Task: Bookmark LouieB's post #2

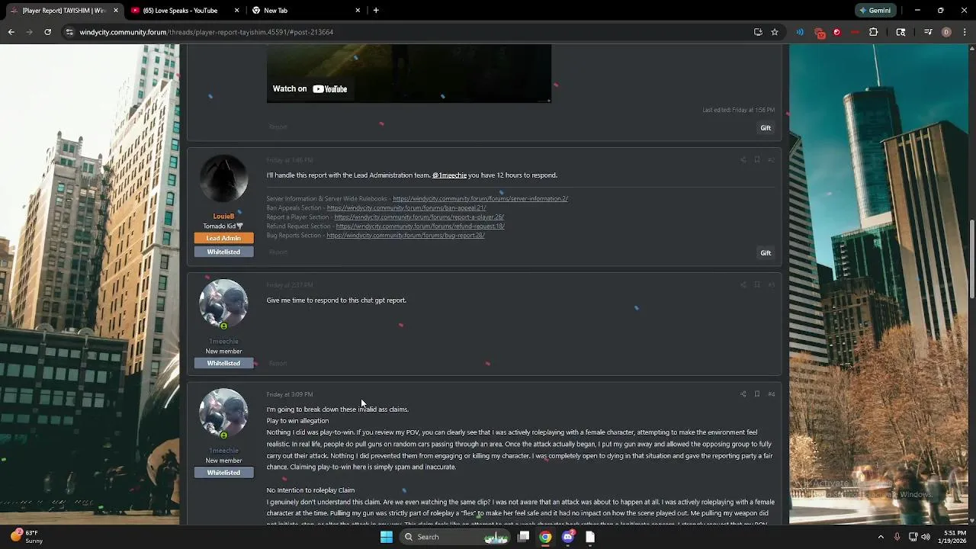Action: [x=757, y=160]
